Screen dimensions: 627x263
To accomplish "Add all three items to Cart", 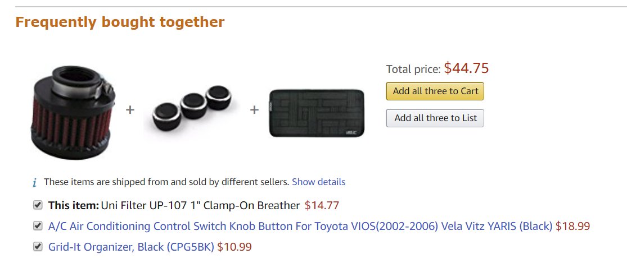I will coord(435,91).
